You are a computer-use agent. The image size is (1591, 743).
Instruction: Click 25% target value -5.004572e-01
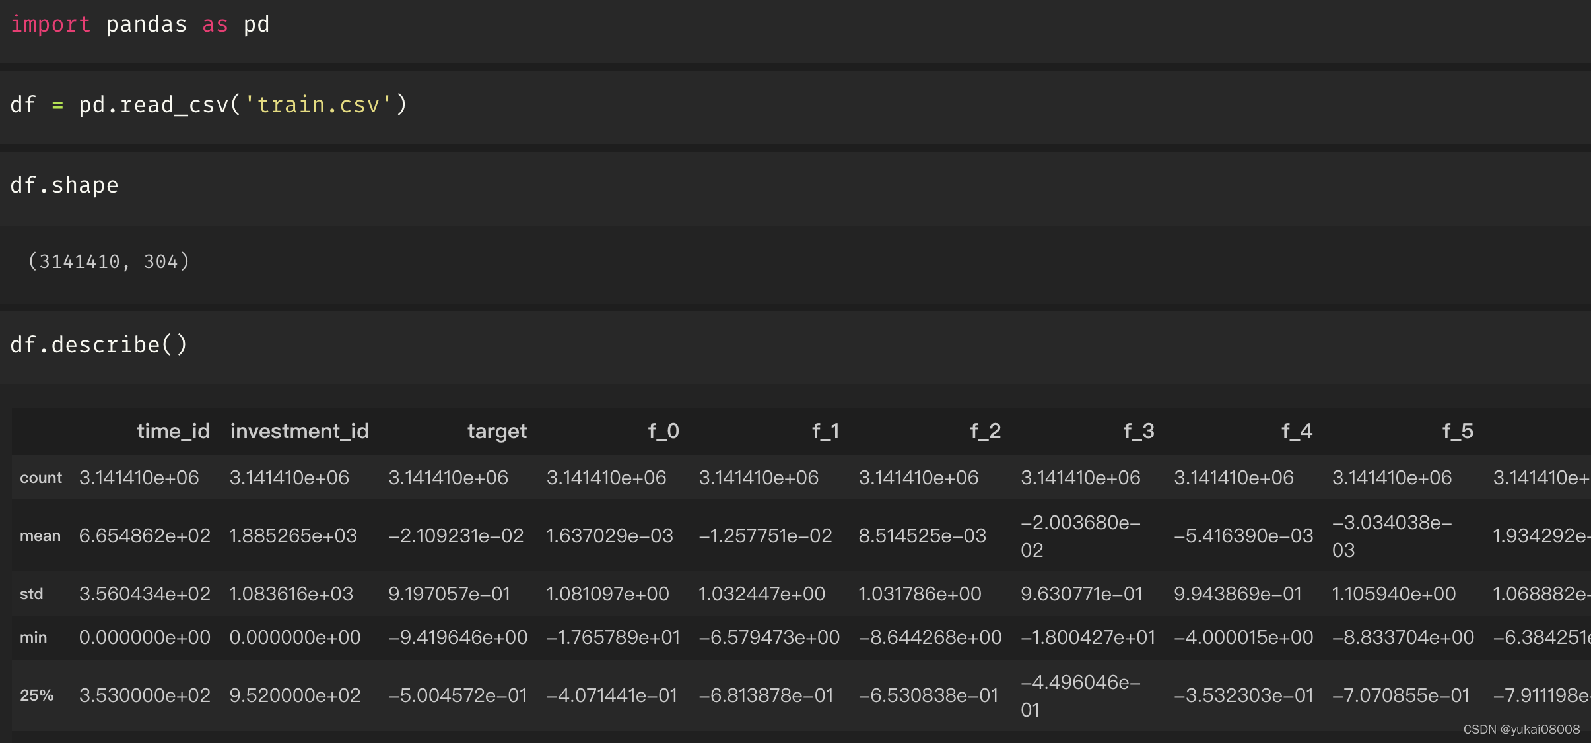click(457, 695)
